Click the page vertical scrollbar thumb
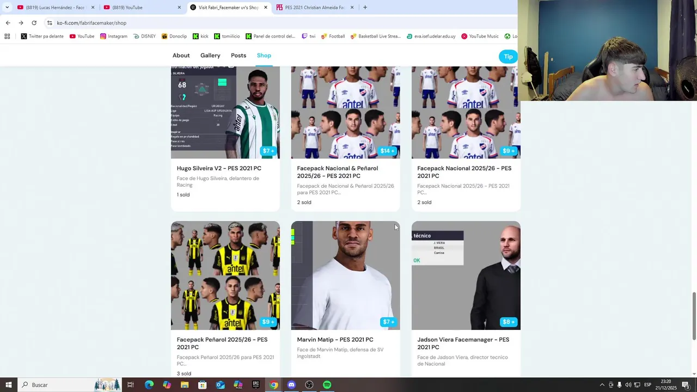The height and width of the screenshot is (392, 697). pyautogui.click(x=694, y=316)
